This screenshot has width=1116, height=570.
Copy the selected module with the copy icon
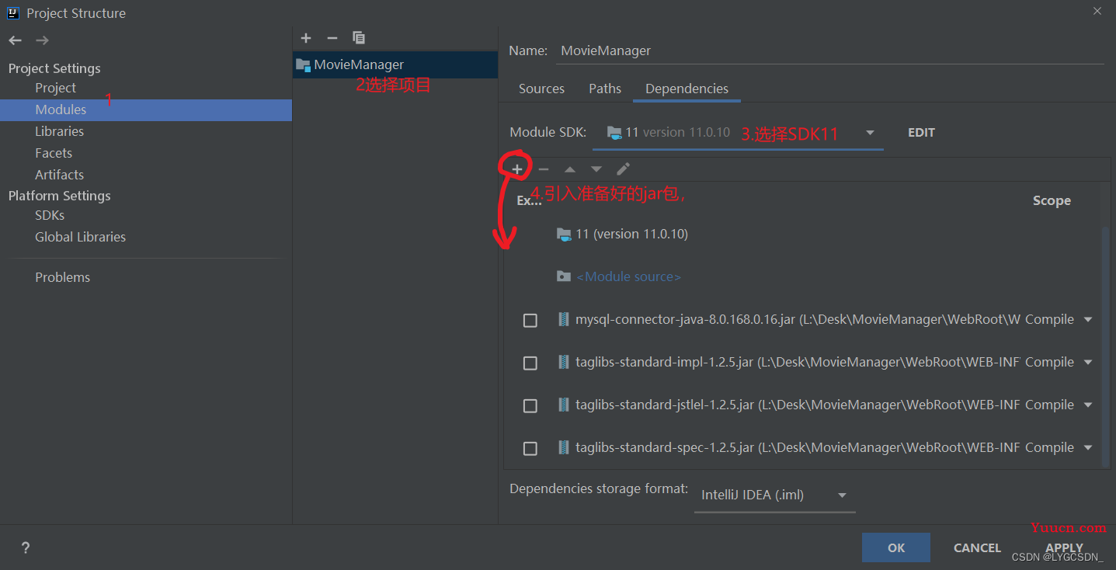point(358,38)
